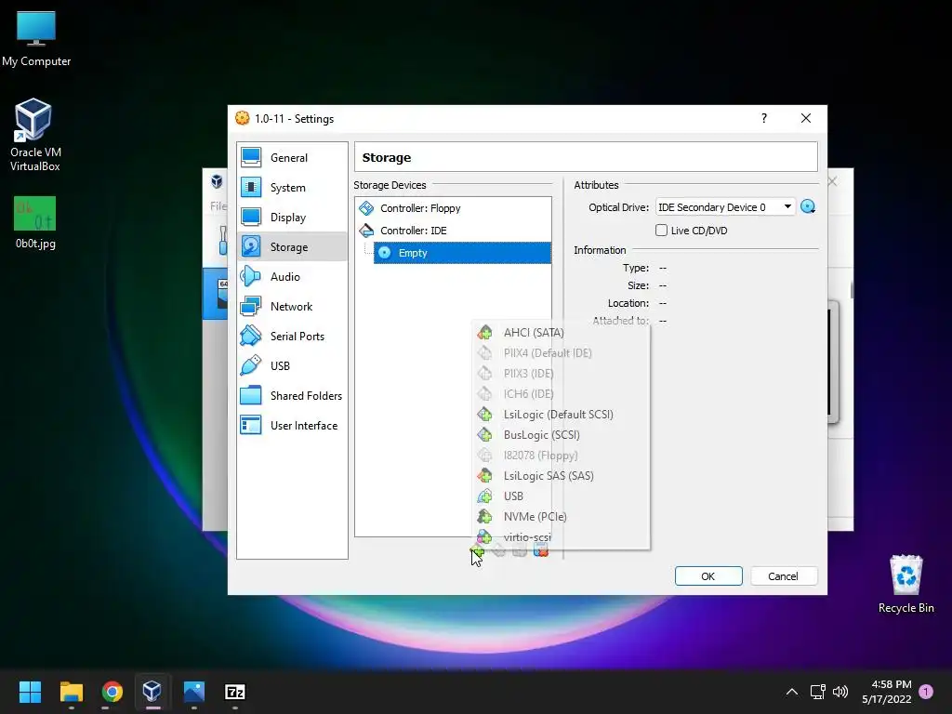Select the 0b0t.jpg desktop file

coord(35,223)
